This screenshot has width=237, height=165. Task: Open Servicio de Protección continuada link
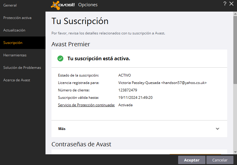86,105
